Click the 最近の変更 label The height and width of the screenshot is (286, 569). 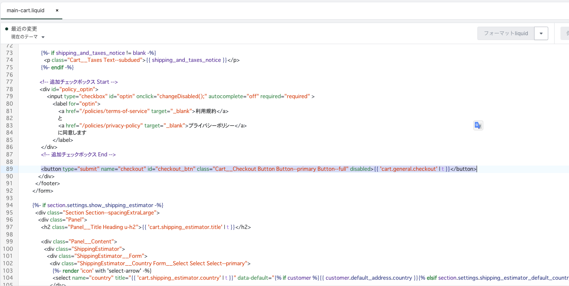tap(24, 29)
